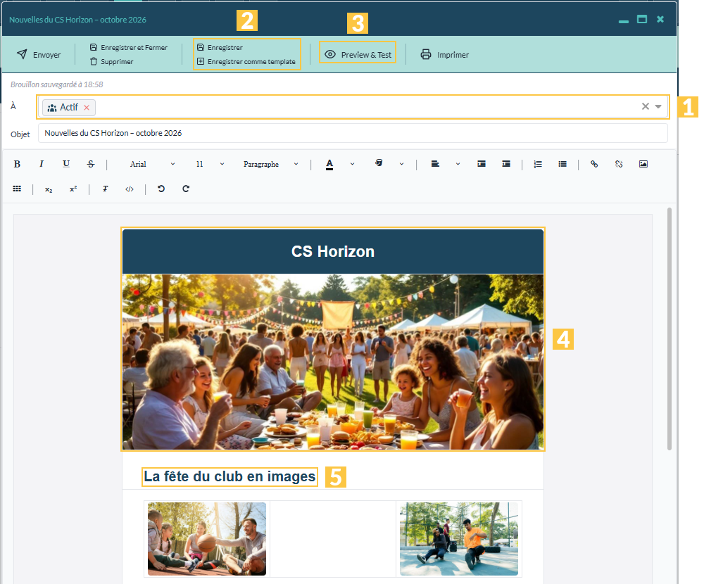Click Enregistrer et Fermer
Viewport: 704px width, 584px height.
[128, 47]
